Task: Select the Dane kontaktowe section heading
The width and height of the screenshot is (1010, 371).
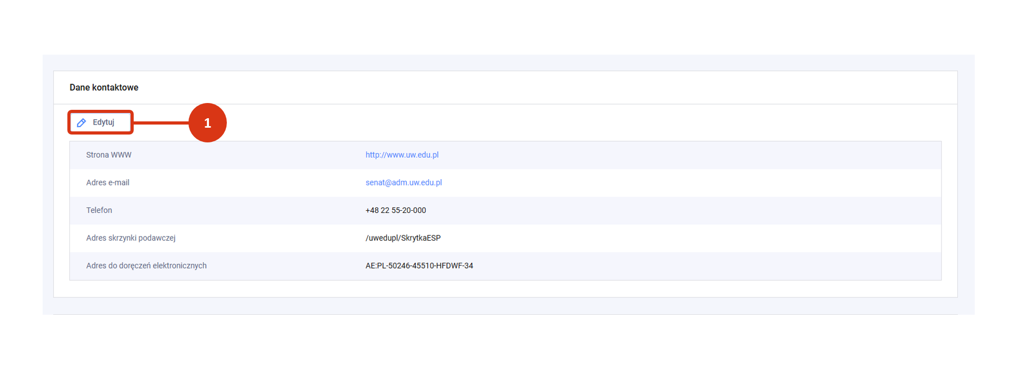Action: [104, 88]
